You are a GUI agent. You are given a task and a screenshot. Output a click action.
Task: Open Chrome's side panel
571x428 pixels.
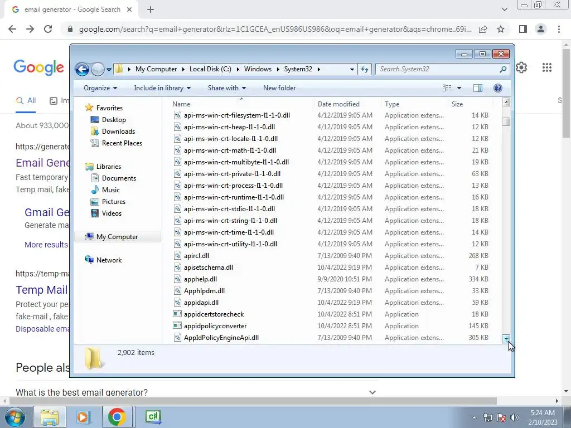(x=522, y=29)
